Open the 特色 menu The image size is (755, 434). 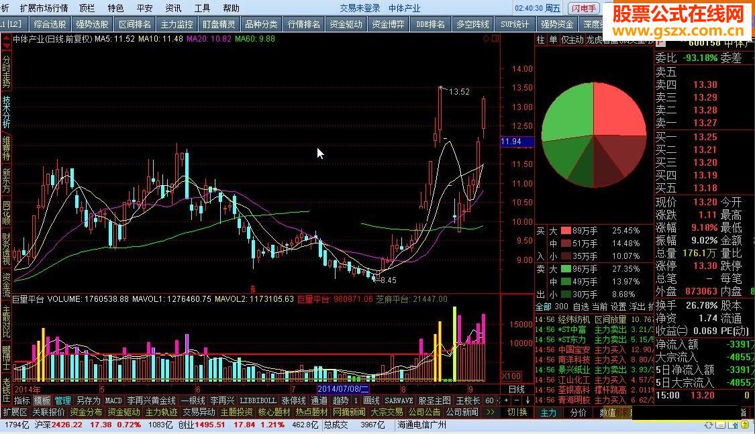[x=115, y=8]
